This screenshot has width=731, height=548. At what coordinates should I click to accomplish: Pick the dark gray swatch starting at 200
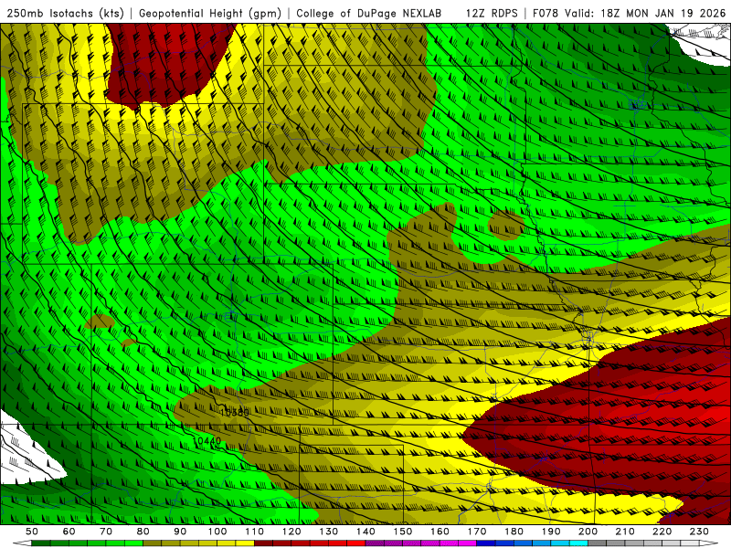coord(598,543)
